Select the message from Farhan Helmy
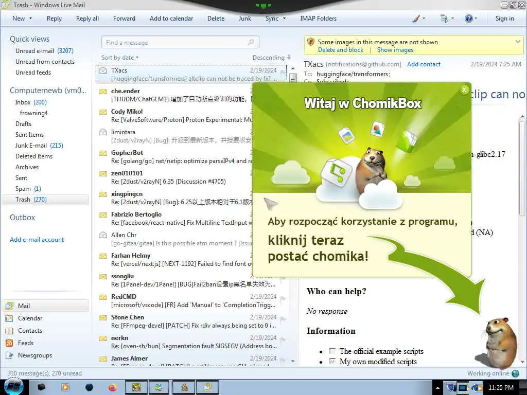527x395 pixels. point(175,260)
